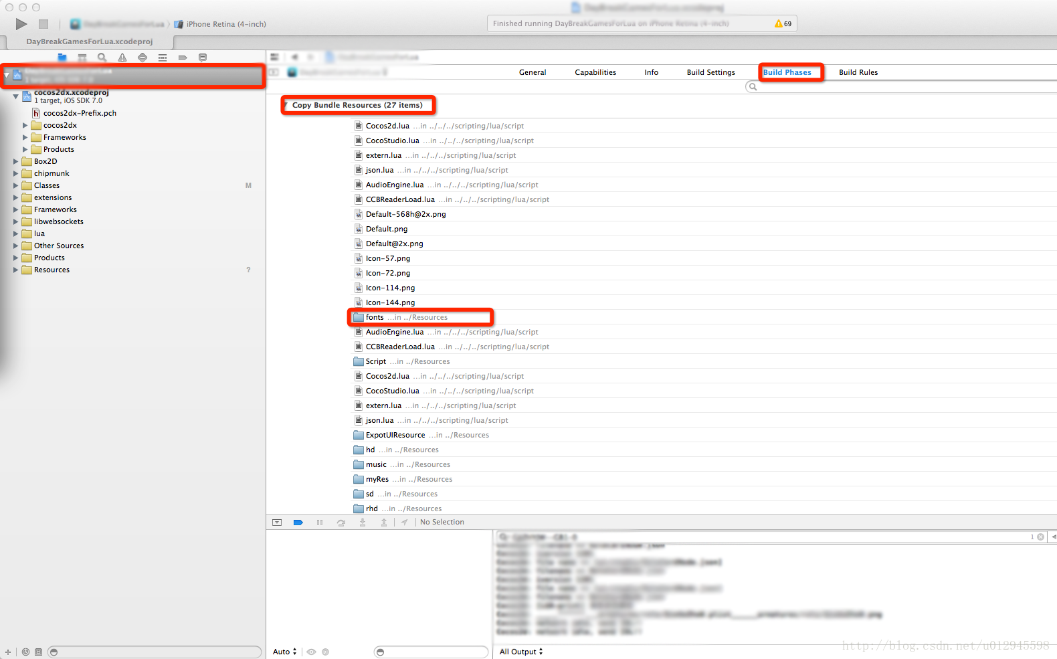This screenshot has width=1057, height=659.
Task: Select the Build Phases tab
Action: click(787, 72)
